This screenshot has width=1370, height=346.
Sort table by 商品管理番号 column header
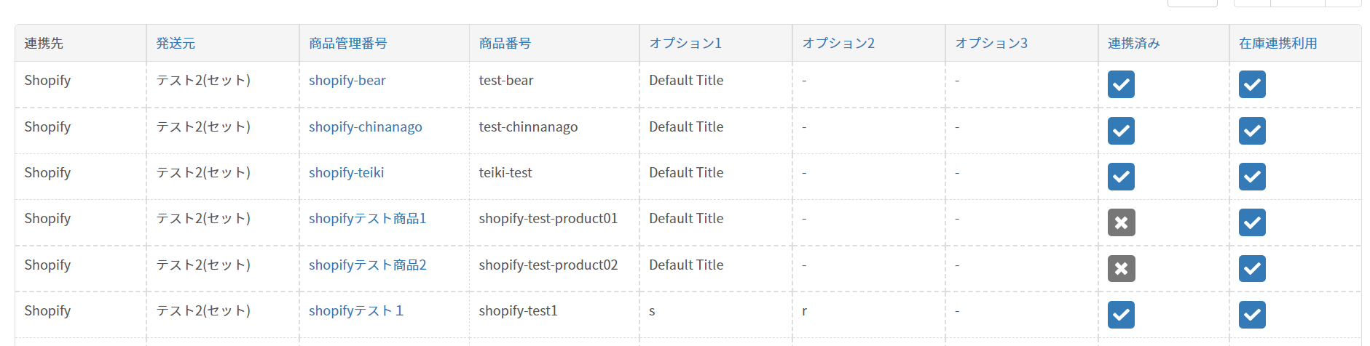(347, 44)
